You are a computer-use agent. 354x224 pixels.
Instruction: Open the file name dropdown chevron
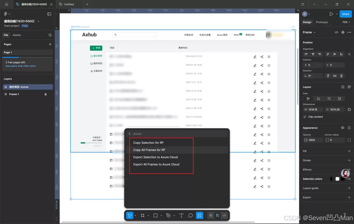tap(38, 21)
